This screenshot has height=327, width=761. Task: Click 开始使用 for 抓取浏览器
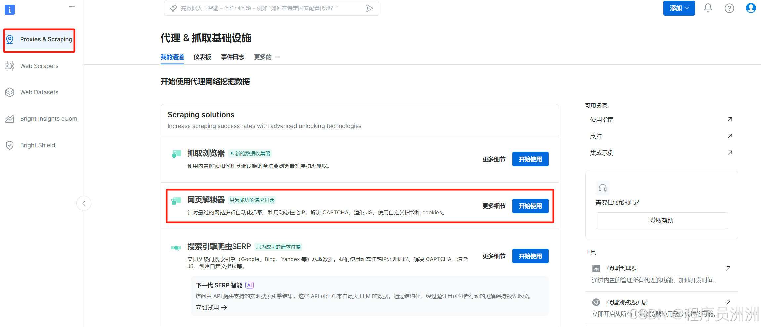[x=530, y=159]
